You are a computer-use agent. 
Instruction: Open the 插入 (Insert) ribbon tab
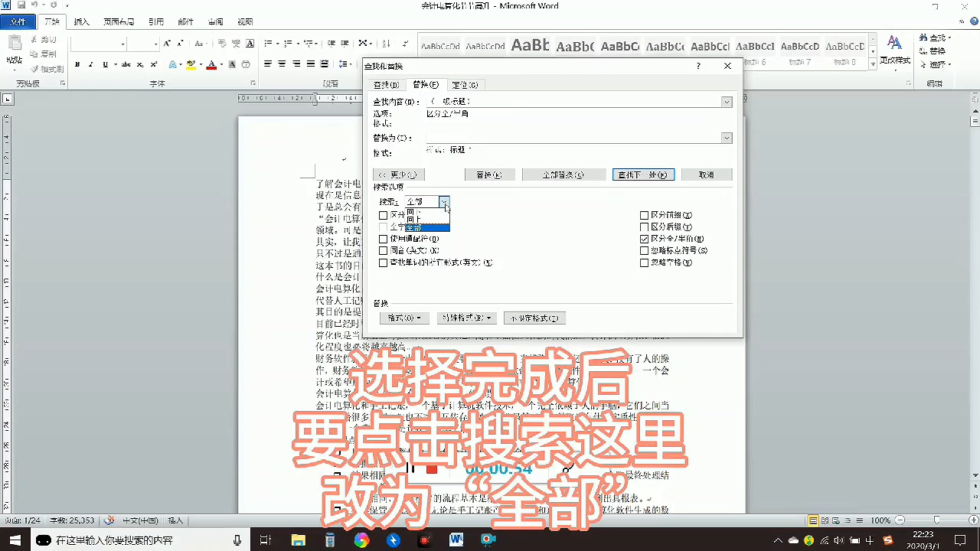pyautogui.click(x=81, y=21)
